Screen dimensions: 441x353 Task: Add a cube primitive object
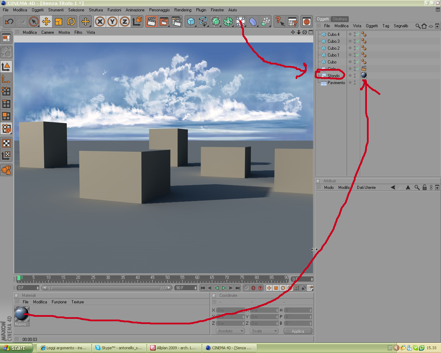[x=191, y=22]
